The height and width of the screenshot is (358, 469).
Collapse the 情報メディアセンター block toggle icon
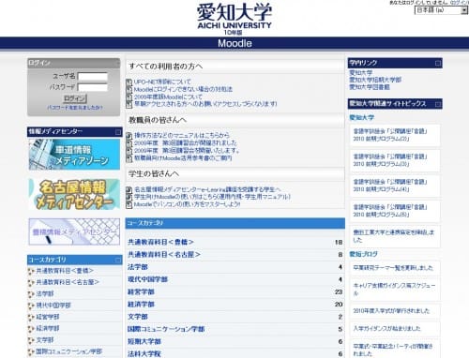click(118, 132)
